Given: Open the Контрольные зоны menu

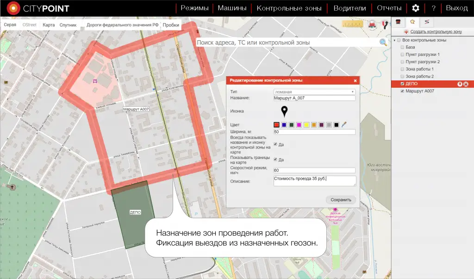Looking at the screenshot, I should [289, 8].
